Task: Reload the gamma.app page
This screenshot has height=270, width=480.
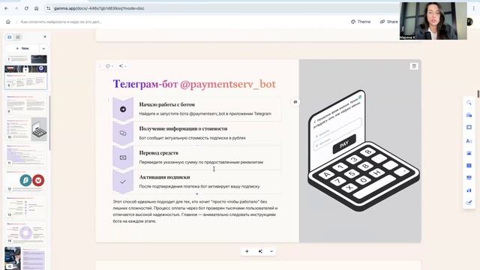Action: coord(26,8)
